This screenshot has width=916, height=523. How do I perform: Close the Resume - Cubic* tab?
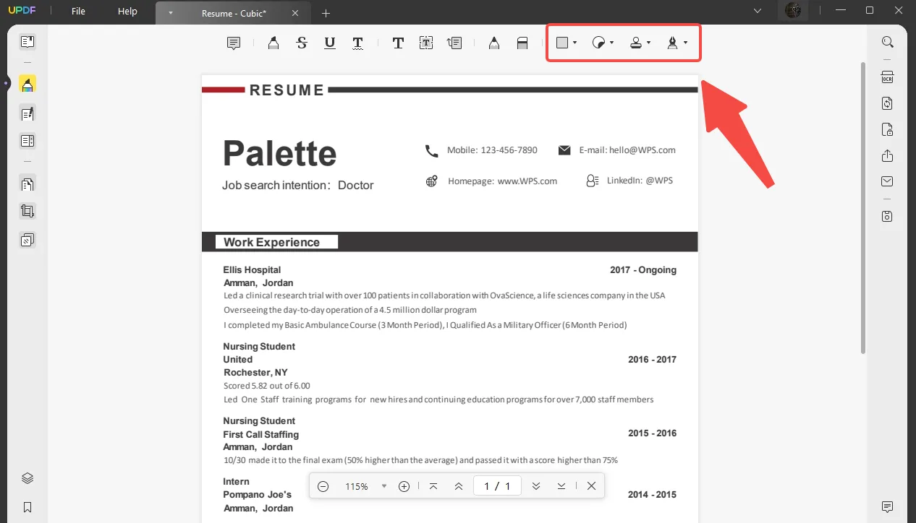294,13
